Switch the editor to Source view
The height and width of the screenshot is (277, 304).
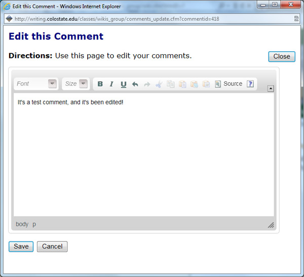229,84
